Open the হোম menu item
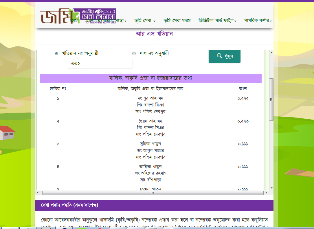 tap(74, 21)
